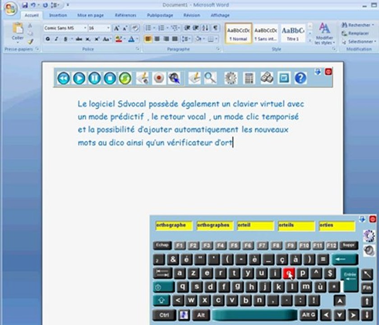
Task: Click the 'h' key on virtual keyboard
Action: (x=251, y=287)
